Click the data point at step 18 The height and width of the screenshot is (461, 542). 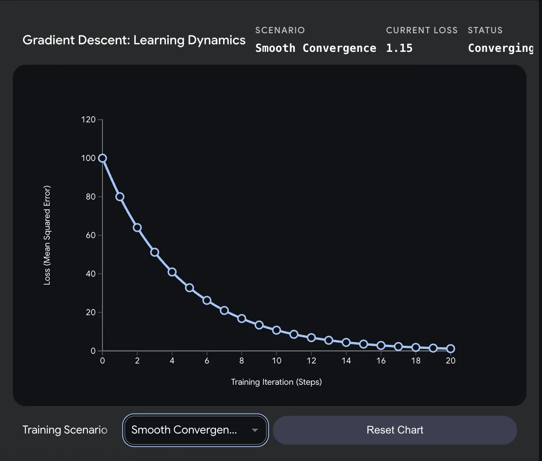tap(416, 348)
